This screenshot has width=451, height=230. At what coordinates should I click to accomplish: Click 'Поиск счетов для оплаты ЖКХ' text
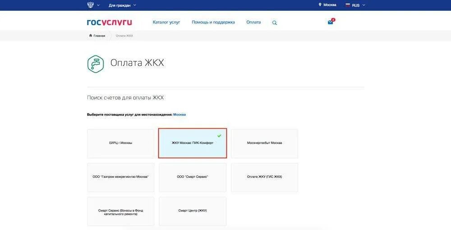[125, 98]
